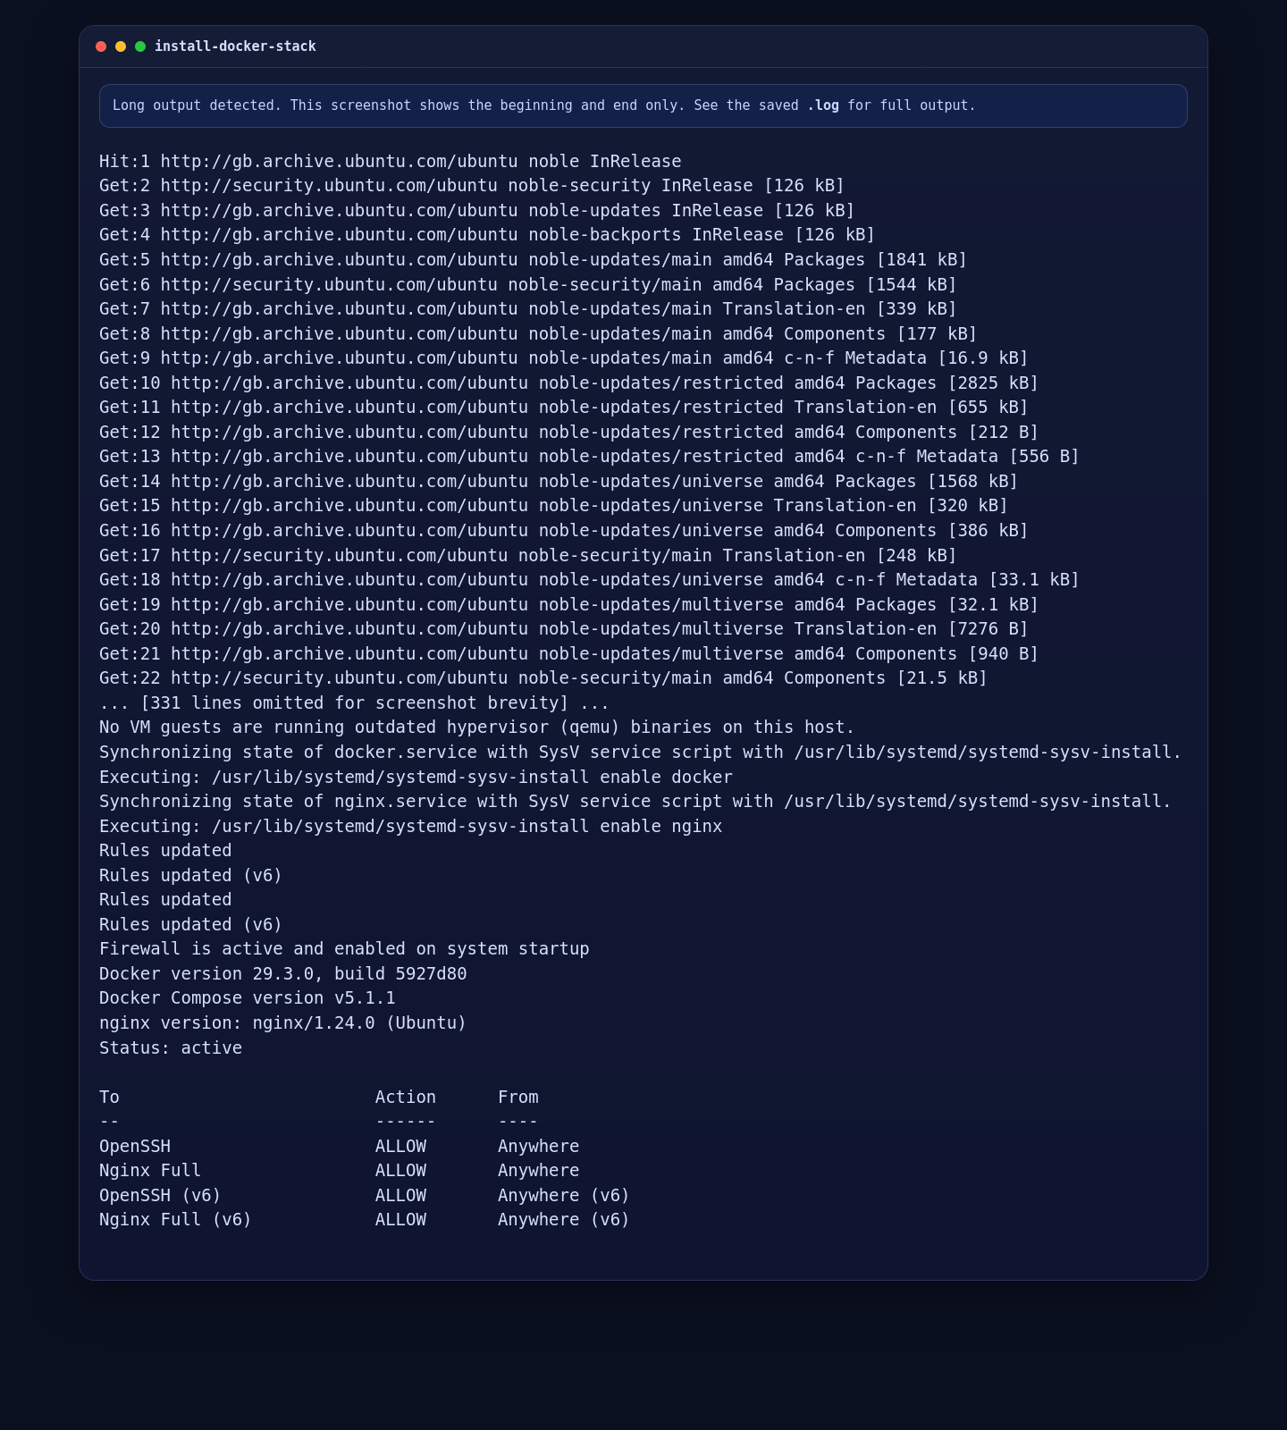
Task: Click the 'Status: active' line
Action: (x=171, y=1048)
